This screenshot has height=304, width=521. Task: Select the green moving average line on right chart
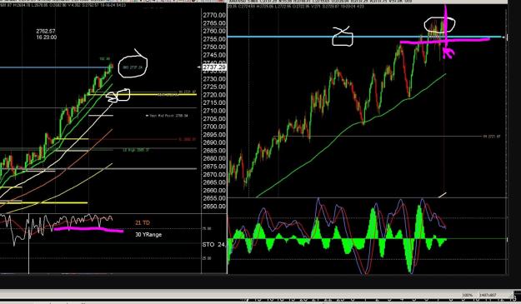click(351, 136)
